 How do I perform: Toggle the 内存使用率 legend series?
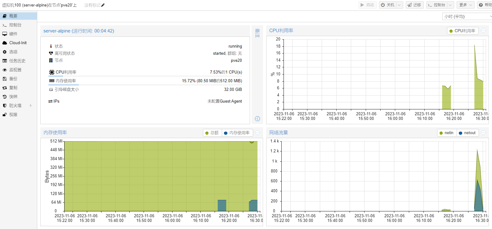pos(237,133)
